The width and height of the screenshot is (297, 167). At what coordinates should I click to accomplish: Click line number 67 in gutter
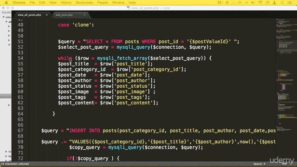coord(20,130)
